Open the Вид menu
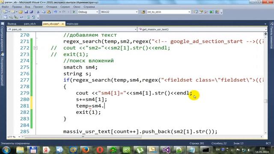This screenshot has width=274, height=154. (x=27, y=7)
